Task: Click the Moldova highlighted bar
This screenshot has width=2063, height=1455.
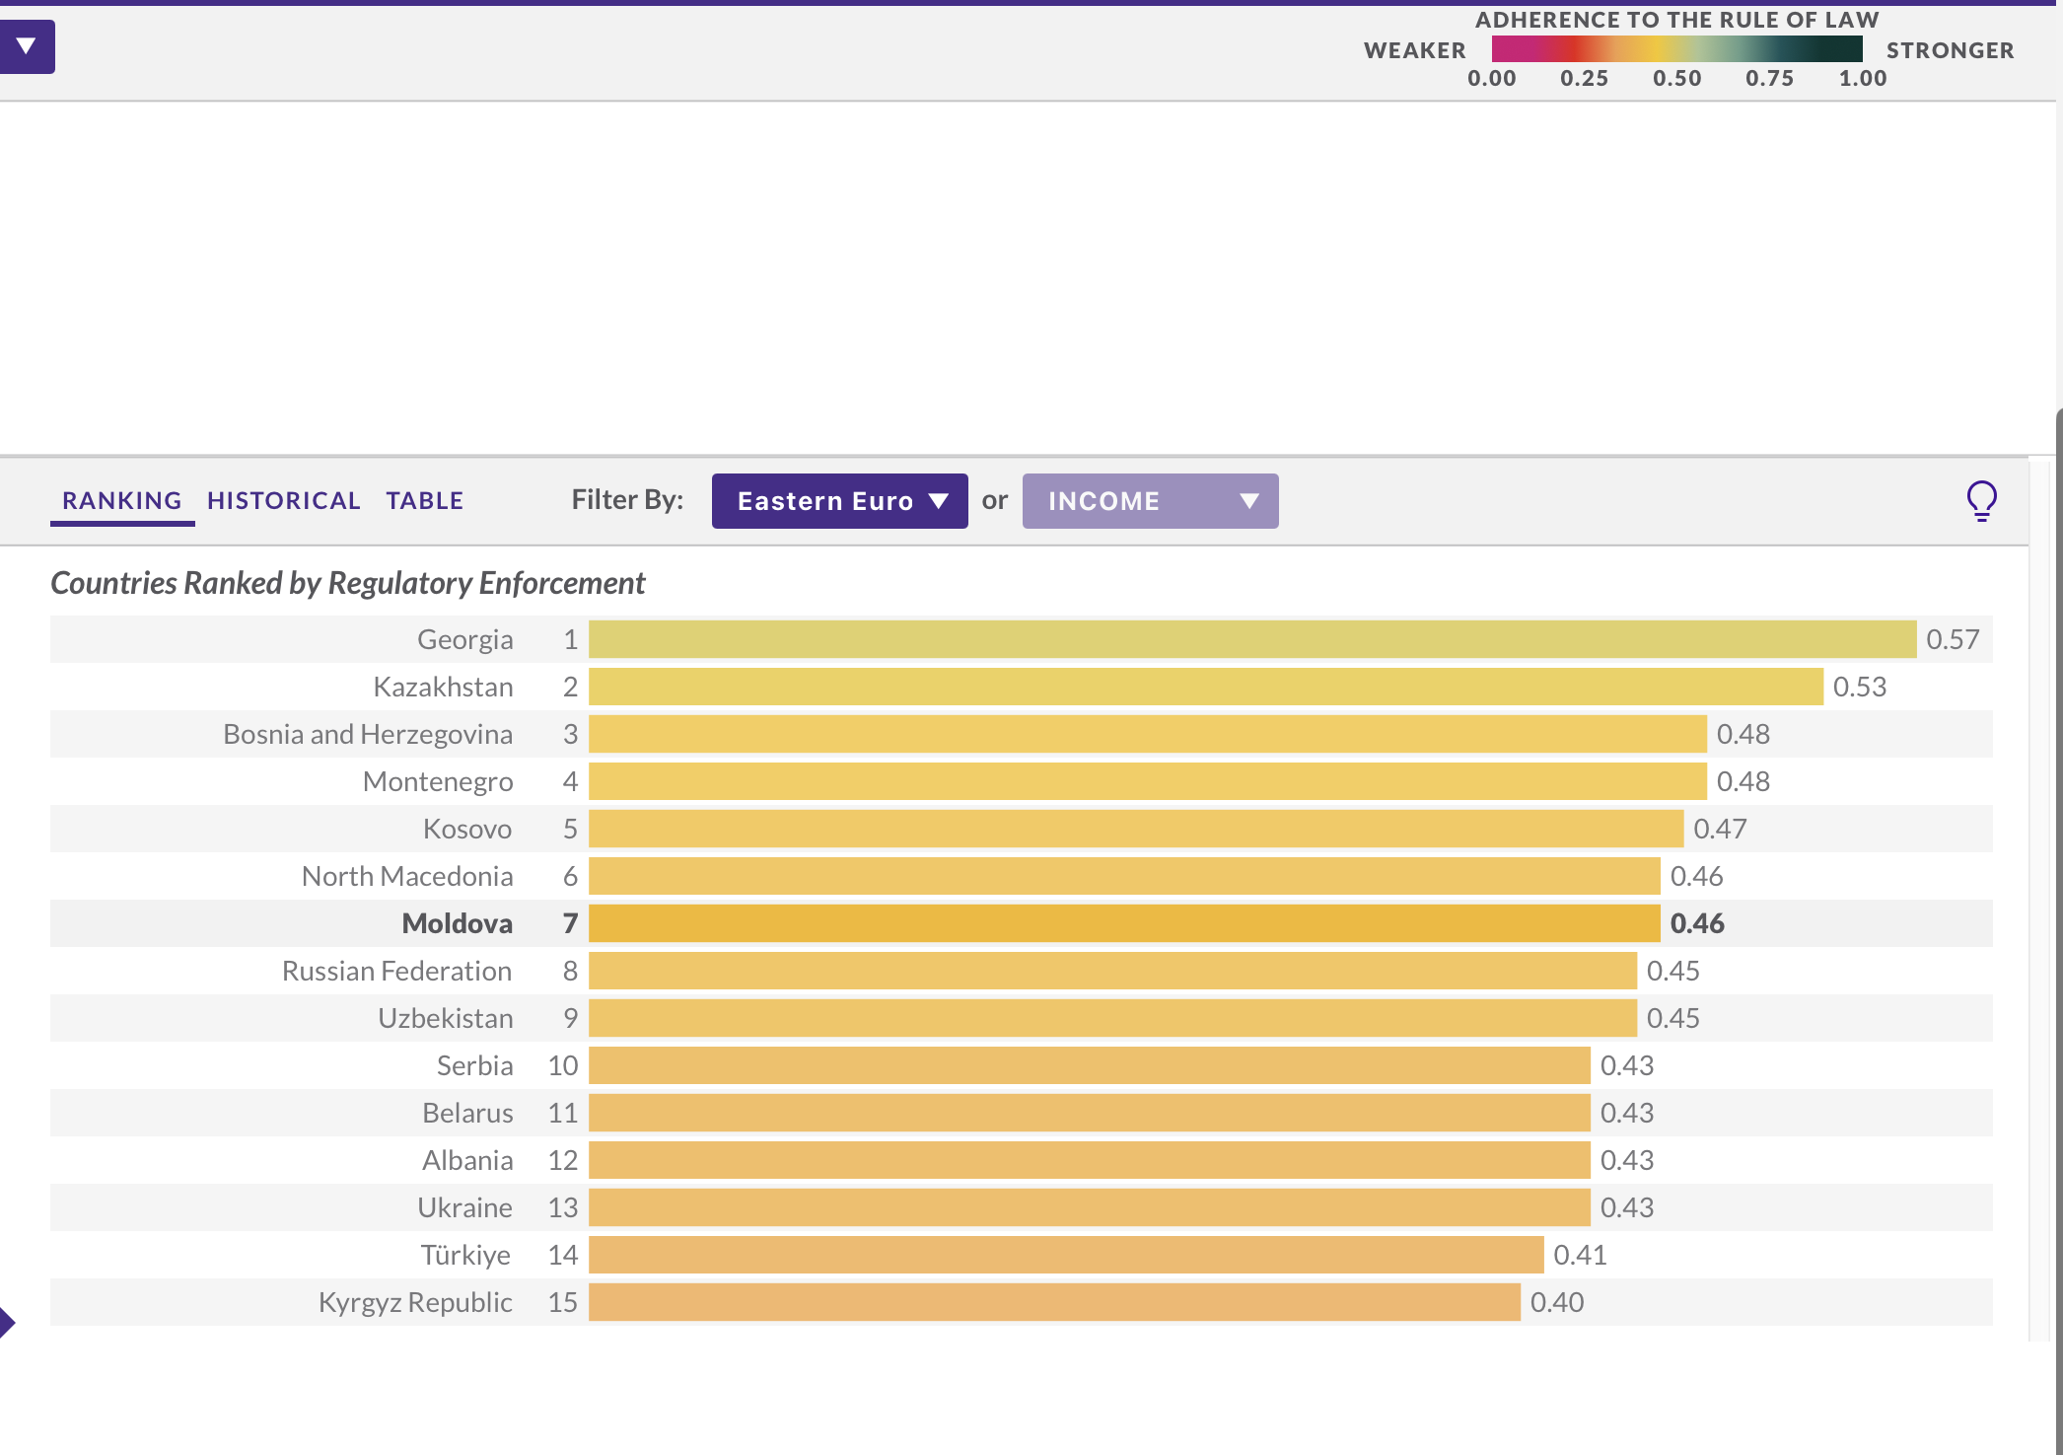Action: point(1123,923)
